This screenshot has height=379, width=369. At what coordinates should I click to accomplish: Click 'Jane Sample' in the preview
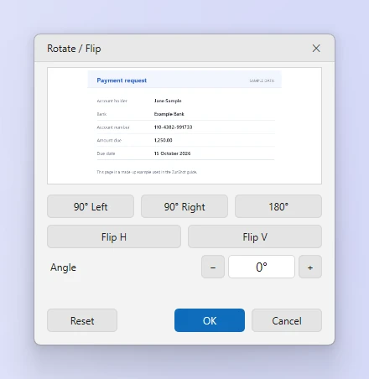tap(168, 101)
